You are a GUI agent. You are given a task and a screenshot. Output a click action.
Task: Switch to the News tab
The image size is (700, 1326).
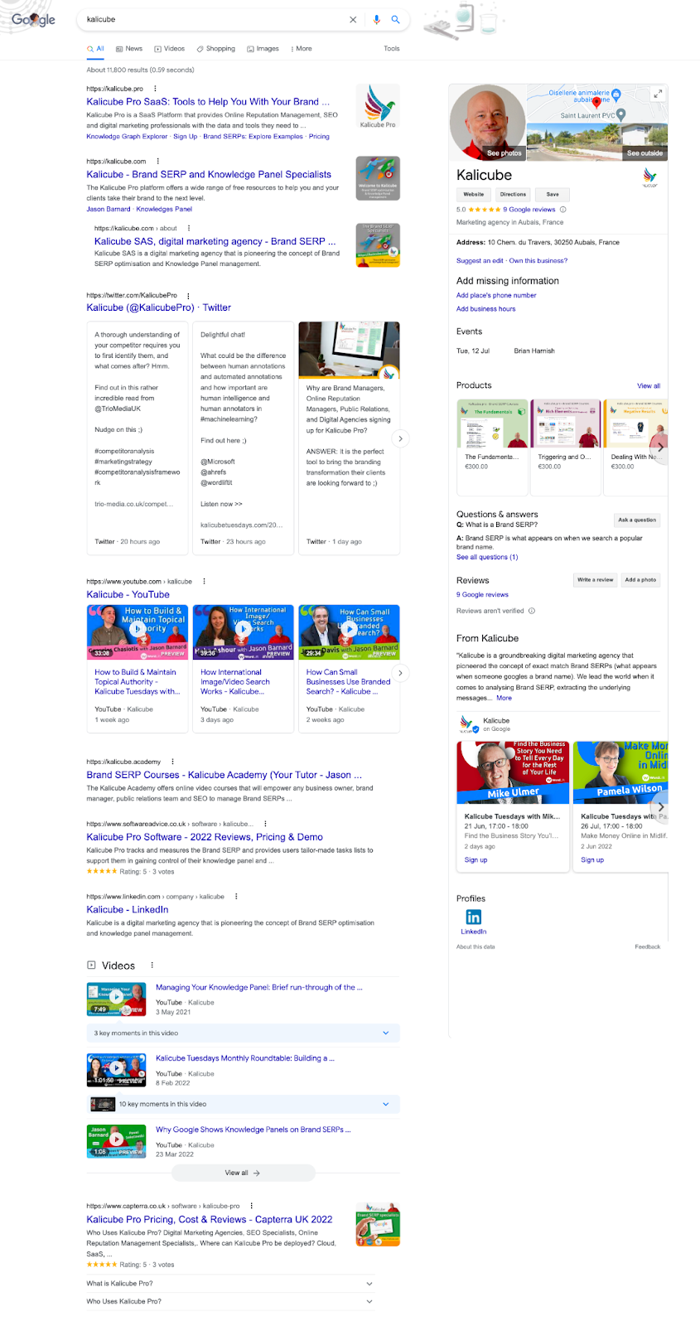129,49
